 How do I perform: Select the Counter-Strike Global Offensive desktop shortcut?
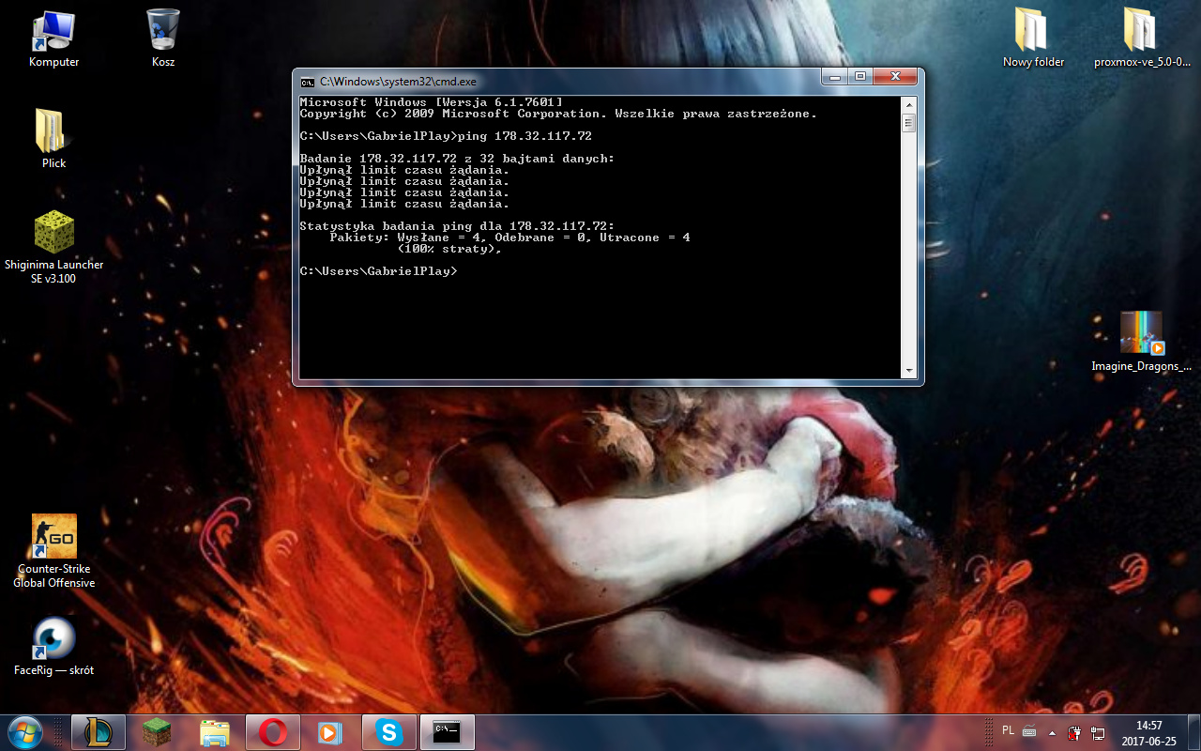53,537
